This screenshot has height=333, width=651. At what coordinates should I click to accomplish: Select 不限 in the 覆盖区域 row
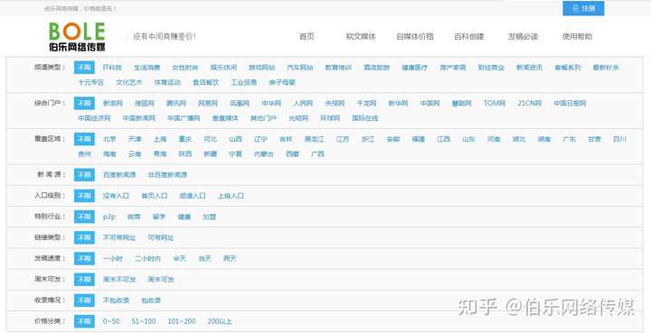84,139
